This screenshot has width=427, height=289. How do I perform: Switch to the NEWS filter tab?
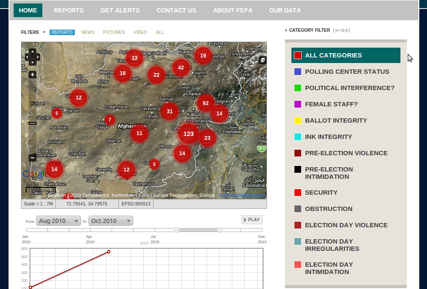(88, 32)
